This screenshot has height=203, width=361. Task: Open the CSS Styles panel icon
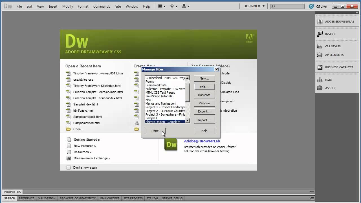[x=320, y=46]
